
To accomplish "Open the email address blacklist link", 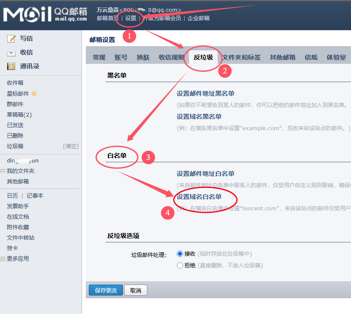I will (205, 94).
